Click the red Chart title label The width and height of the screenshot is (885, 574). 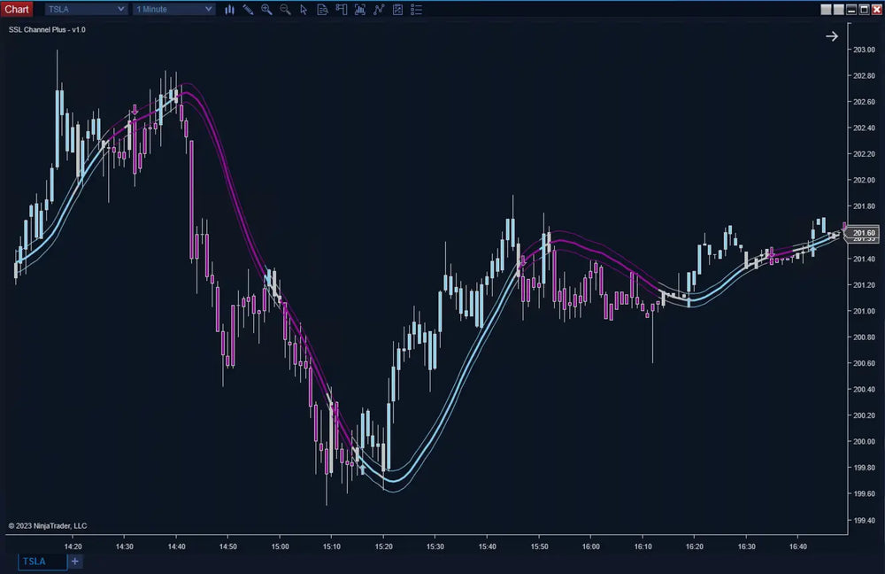18,9
